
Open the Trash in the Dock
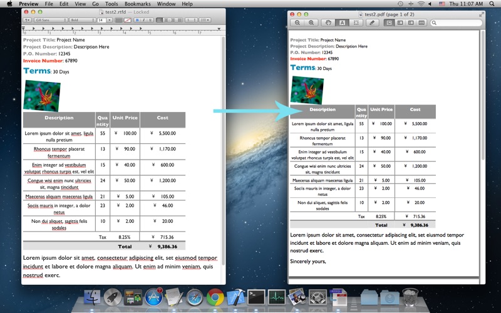(x=410, y=297)
